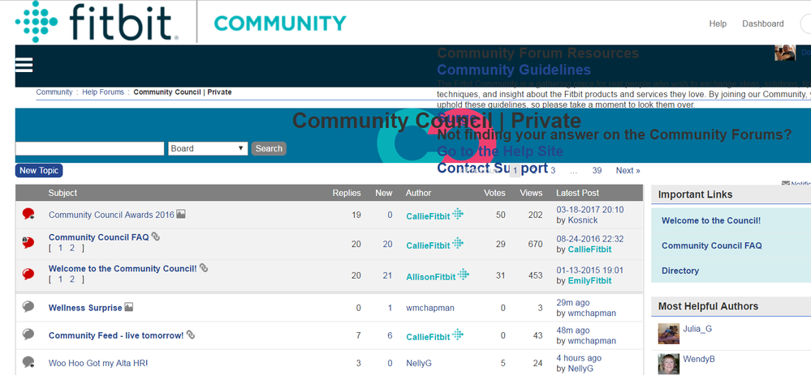Go to the Next page of topics
811x375 pixels.
click(x=628, y=171)
